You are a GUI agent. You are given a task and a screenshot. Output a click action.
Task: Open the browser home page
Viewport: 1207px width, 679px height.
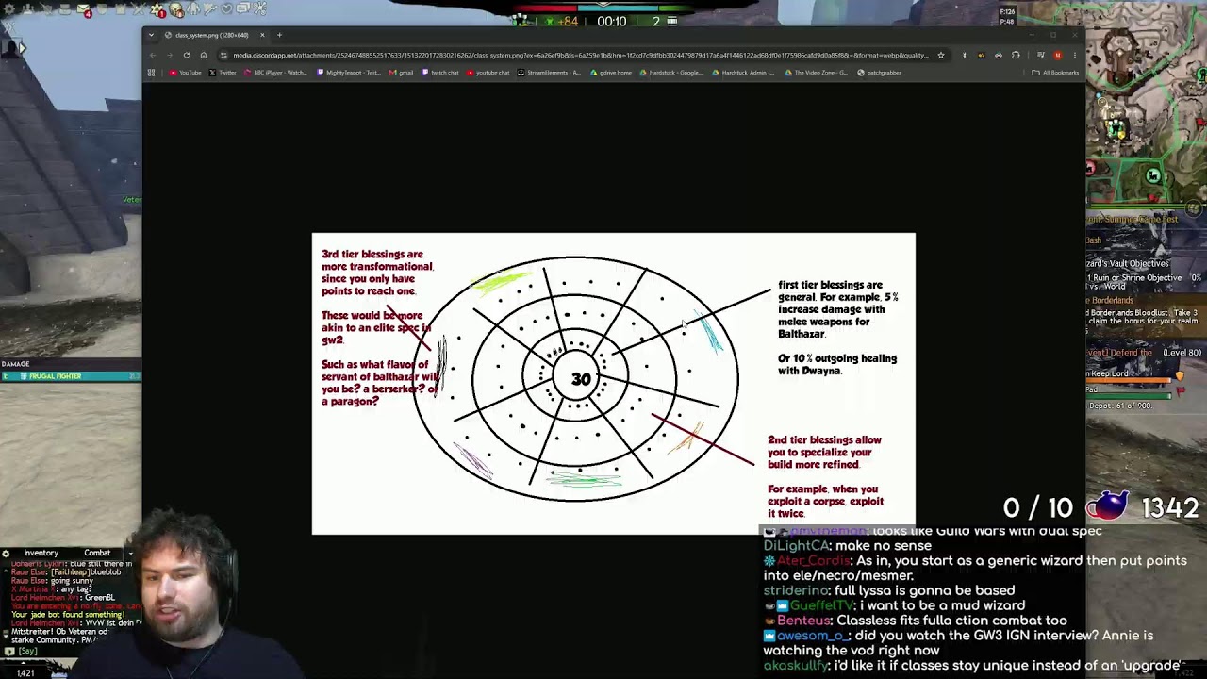click(x=204, y=56)
